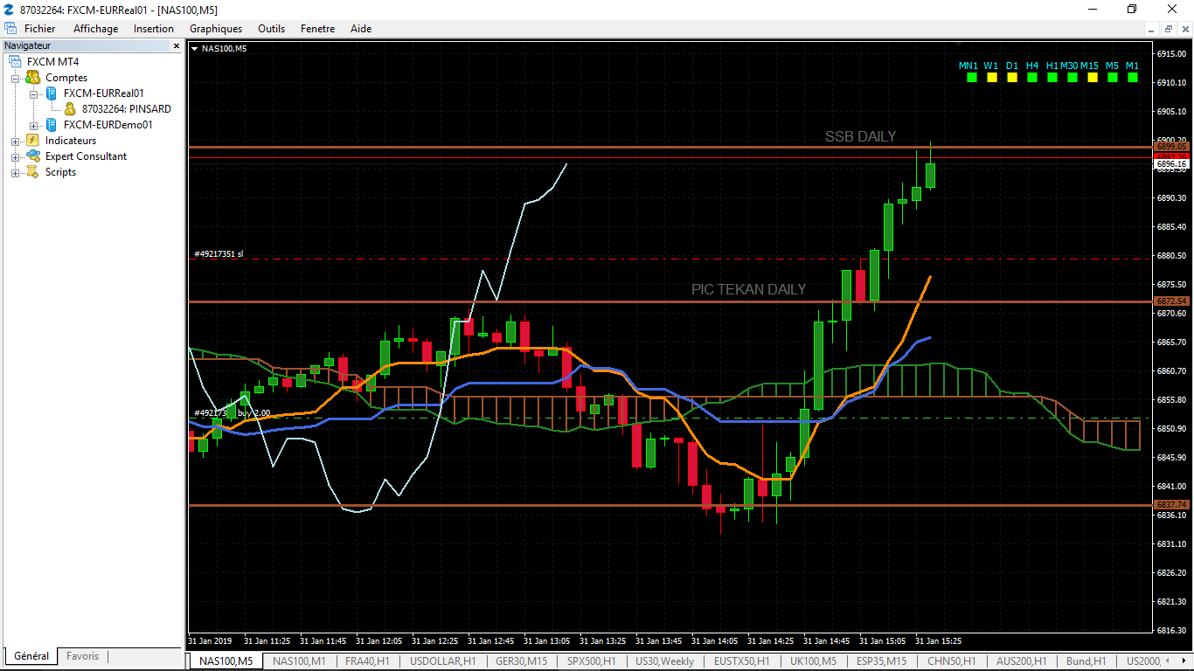Restore the inner chart window
This screenshot has width=1194, height=671.
pyautogui.click(x=1169, y=29)
